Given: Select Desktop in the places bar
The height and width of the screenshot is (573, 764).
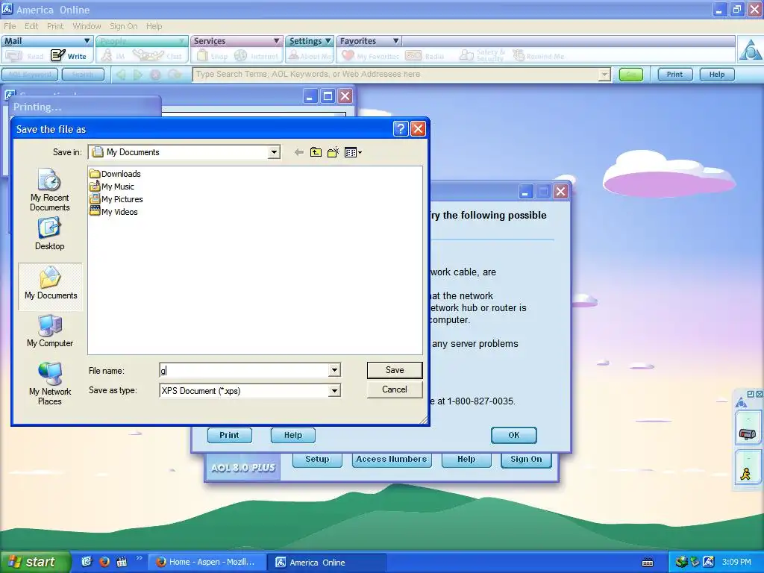Looking at the screenshot, I should pyautogui.click(x=50, y=234).
